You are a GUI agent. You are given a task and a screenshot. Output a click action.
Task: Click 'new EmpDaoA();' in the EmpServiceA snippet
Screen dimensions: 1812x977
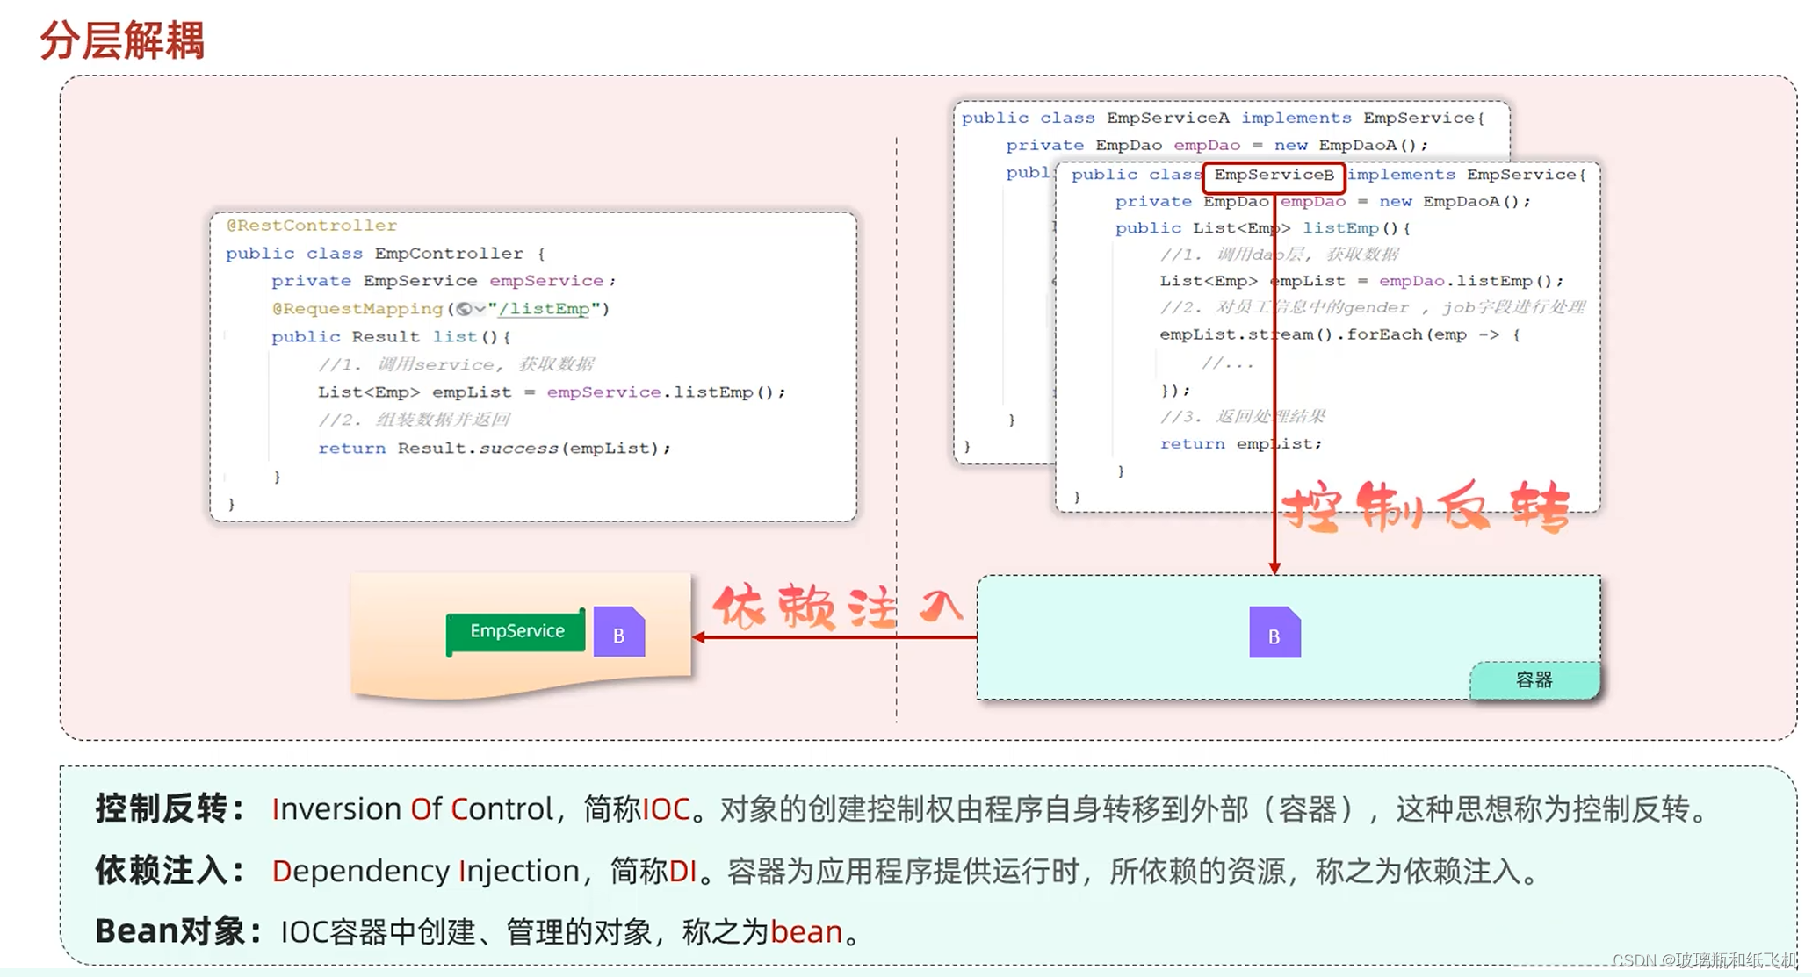pos(1351,146)
